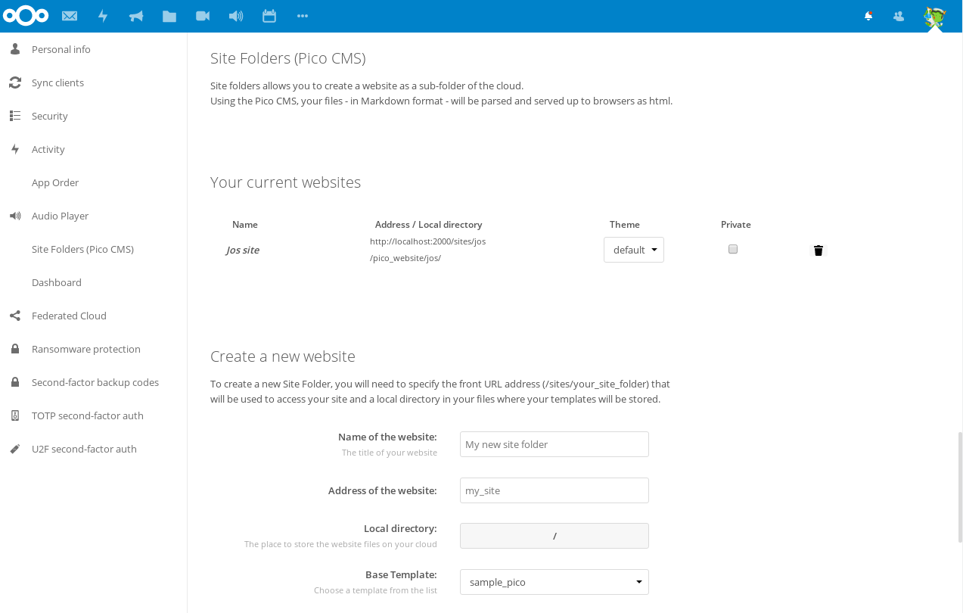Choose local directory with the / button

pyautogui.click(x=555, y=536)
